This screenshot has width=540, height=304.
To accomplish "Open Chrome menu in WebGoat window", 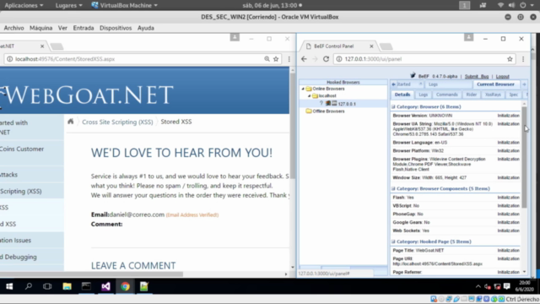I will 289,59.
